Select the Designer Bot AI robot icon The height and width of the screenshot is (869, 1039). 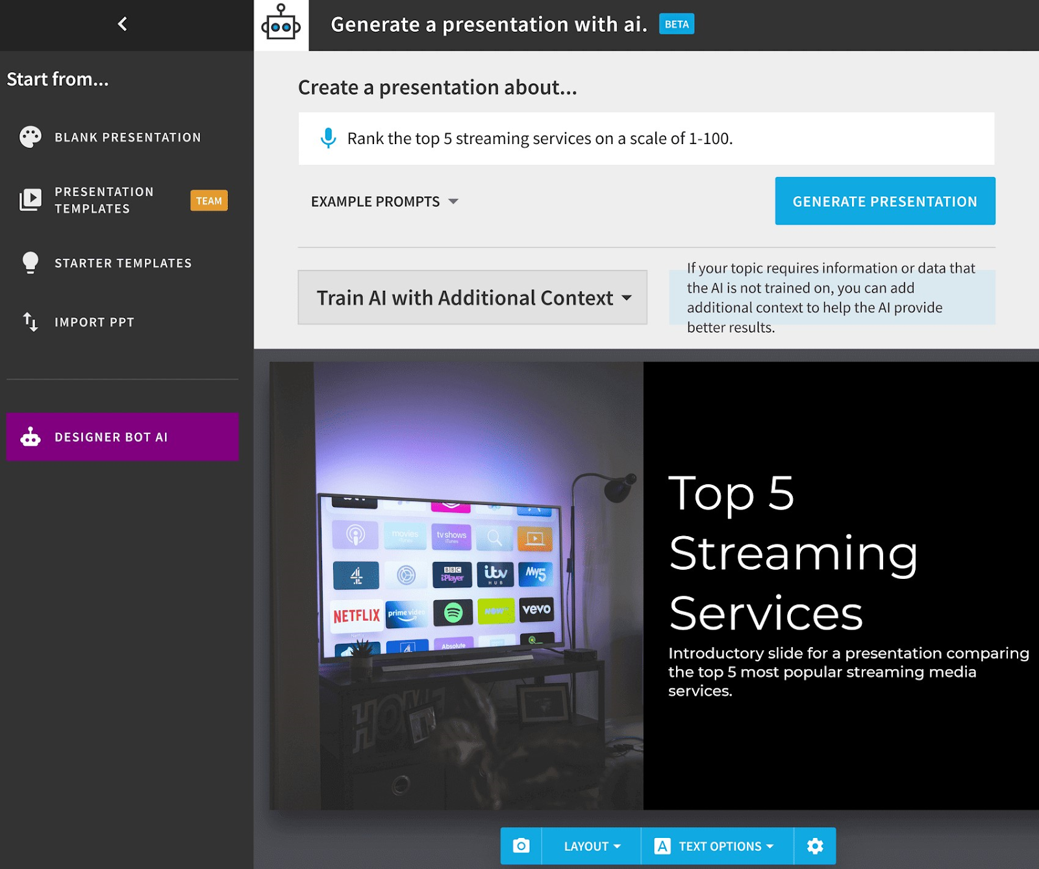click(x=31, y=437)
